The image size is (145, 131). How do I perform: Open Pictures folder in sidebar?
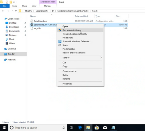pos(12,35)
